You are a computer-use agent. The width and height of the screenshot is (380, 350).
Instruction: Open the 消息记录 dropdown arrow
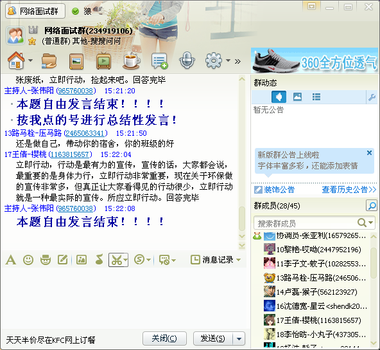[239, 260]
